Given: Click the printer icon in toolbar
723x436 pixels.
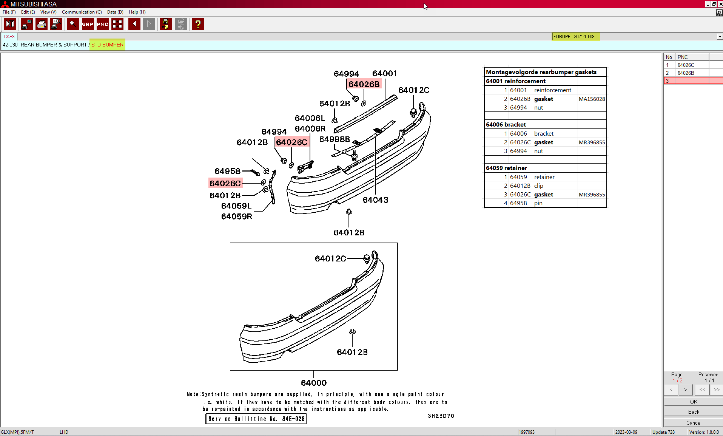Looking at the screenshot, I should 42,24.
